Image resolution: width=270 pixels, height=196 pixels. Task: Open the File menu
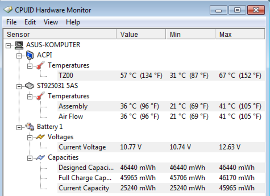[x=11, y=22]
